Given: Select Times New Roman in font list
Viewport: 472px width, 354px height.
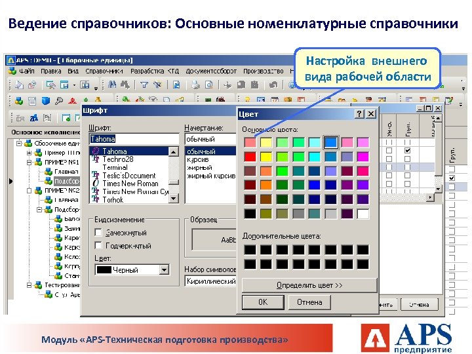Looking at the screenshot, I should 130,184.
